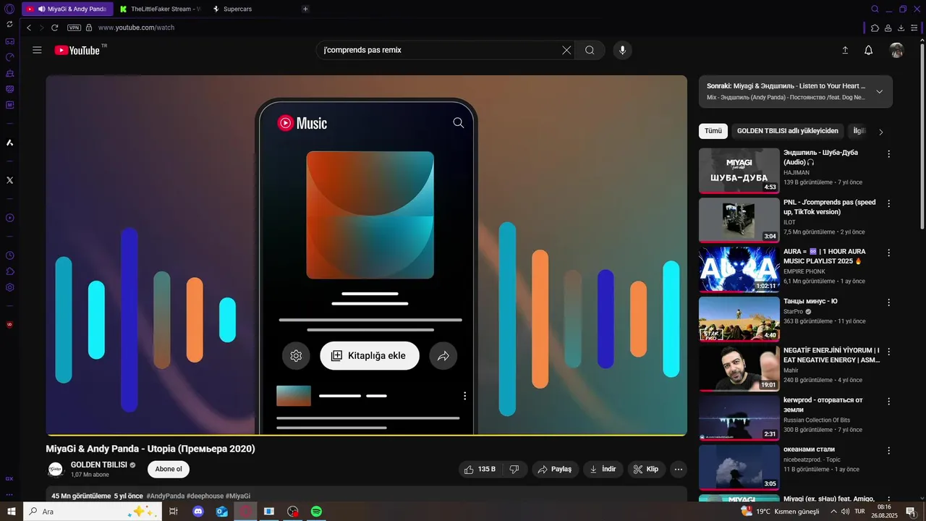Open the 1 HOUR AURA playlist thumbnail
The width and height of the screenshot is (926, 521).
point(739,270)
